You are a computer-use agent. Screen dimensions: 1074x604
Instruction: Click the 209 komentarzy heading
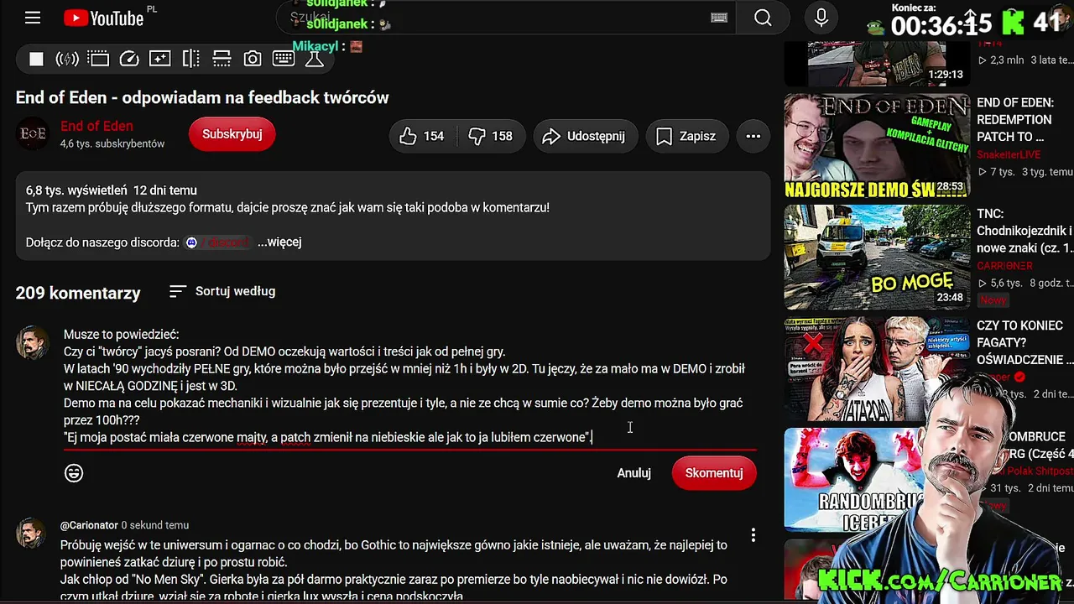coord(78,293)
